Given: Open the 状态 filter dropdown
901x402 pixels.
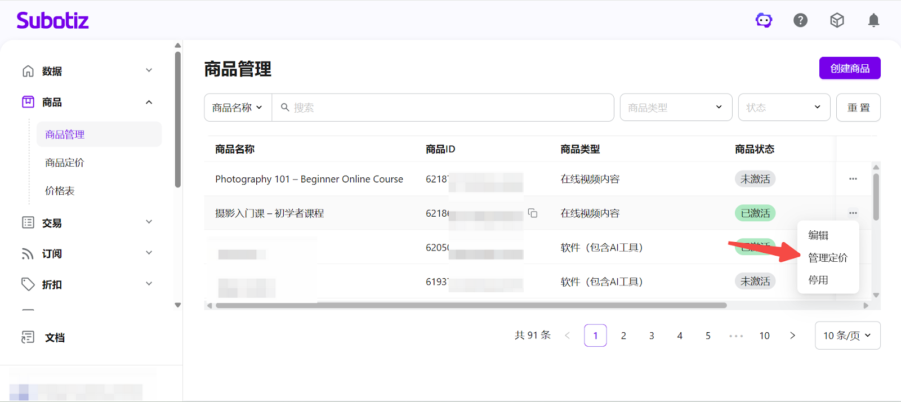Looking at the screenshot, I should [x=784, y=108].
